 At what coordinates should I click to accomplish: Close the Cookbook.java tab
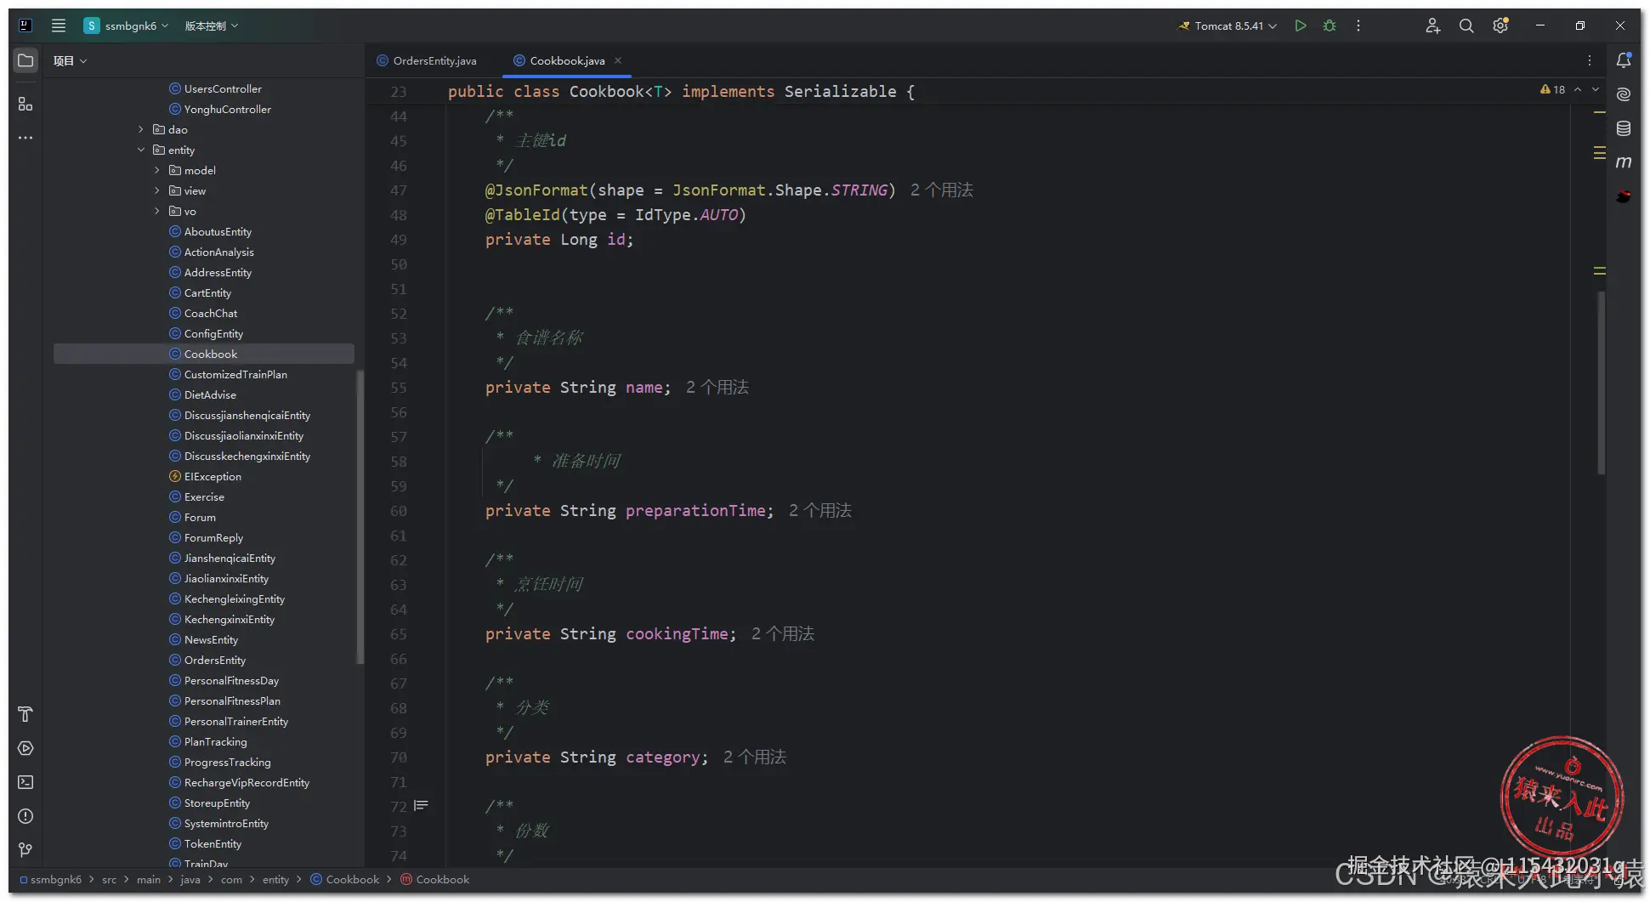tap(618, 60)
